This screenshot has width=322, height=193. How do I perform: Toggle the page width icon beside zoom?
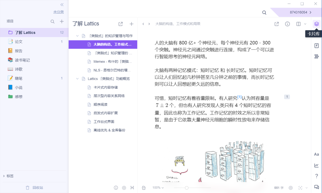(144, 188)
